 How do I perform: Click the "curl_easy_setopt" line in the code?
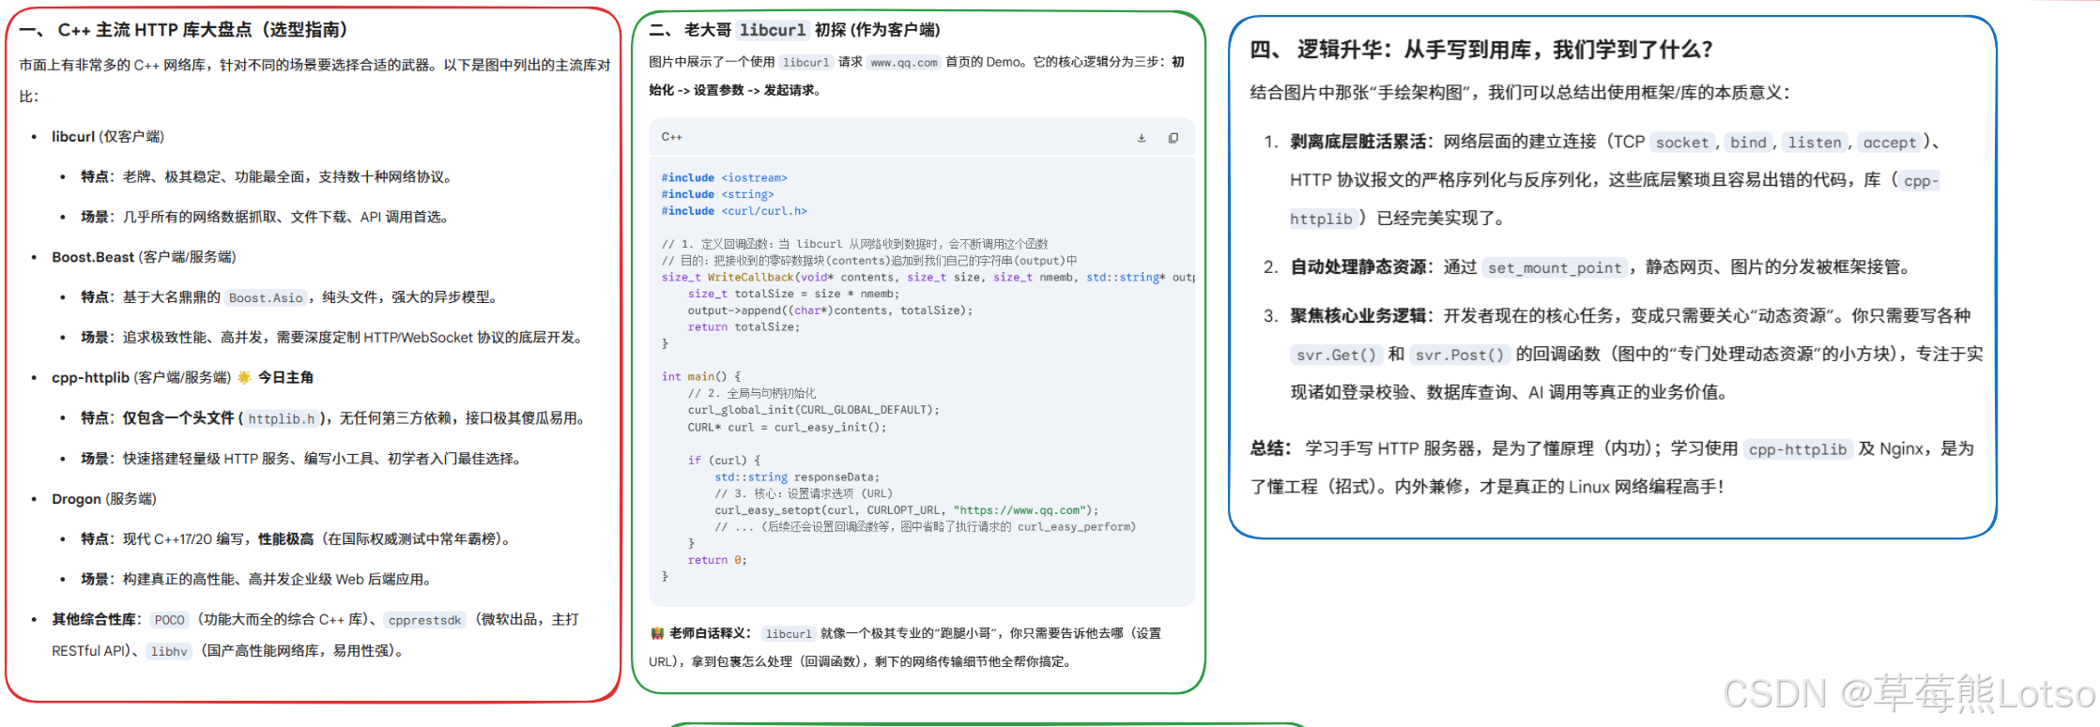click(x=906, y=510)
